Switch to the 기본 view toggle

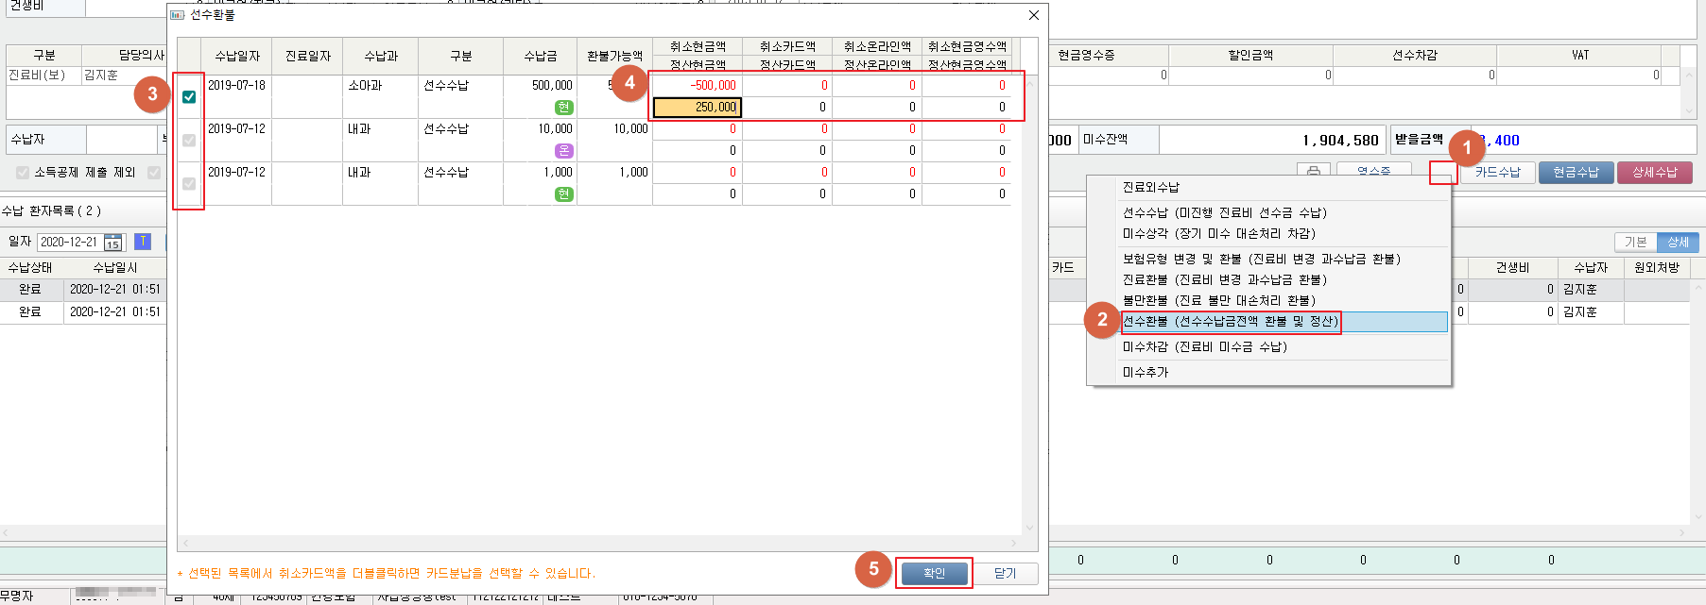(x=1635, y=243)
